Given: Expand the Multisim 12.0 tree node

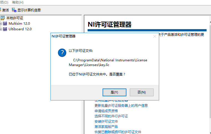Looking at the screenshot, I should pyautogui.click(x=1, y=24).
